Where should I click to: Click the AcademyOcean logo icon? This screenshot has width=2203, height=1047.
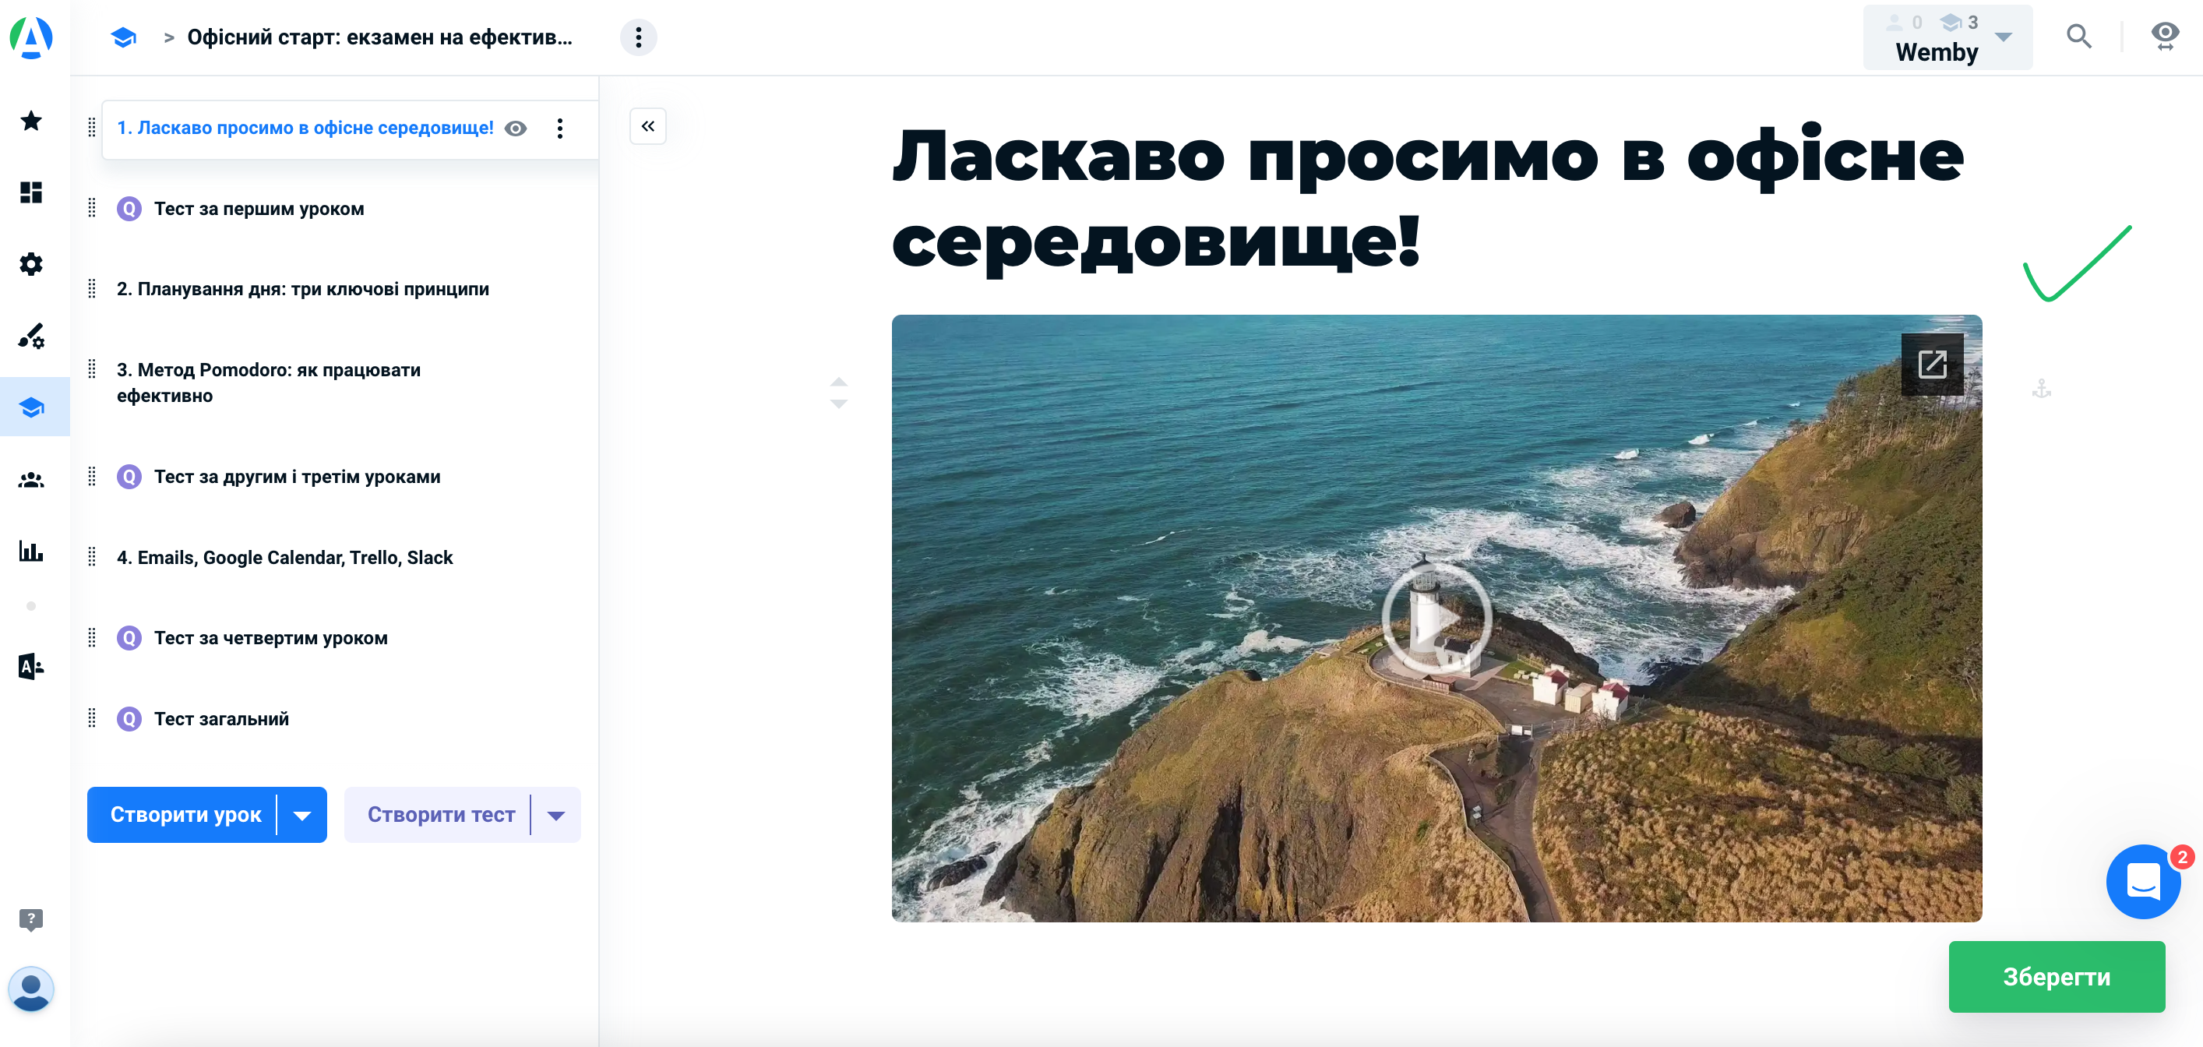pyautogui.click(x=31, y=37)
